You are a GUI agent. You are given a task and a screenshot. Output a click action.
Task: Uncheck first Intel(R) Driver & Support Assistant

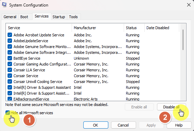10,87
